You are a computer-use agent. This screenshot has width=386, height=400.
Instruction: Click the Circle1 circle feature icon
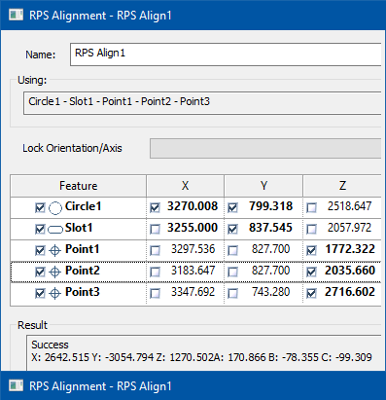(x=55, y=208)
